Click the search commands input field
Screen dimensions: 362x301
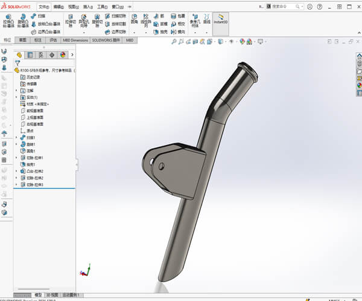(x=284, y=7)
